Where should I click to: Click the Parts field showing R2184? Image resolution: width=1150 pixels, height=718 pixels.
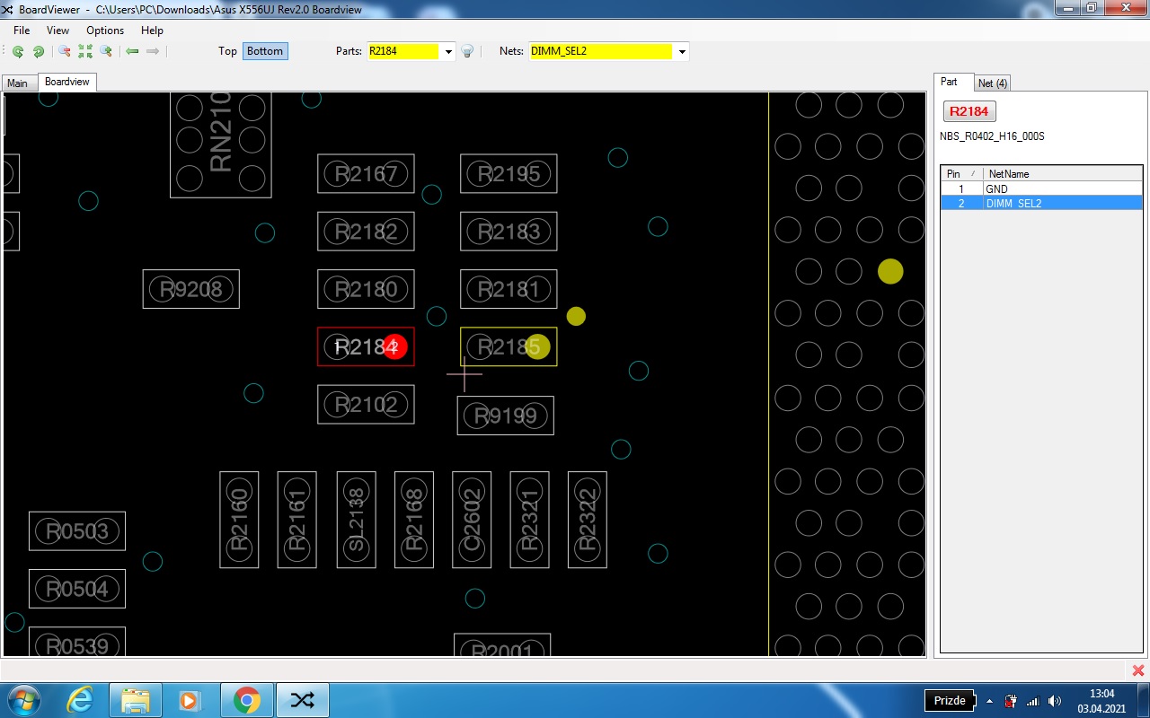pyautogui.click(x=403, y=51)
